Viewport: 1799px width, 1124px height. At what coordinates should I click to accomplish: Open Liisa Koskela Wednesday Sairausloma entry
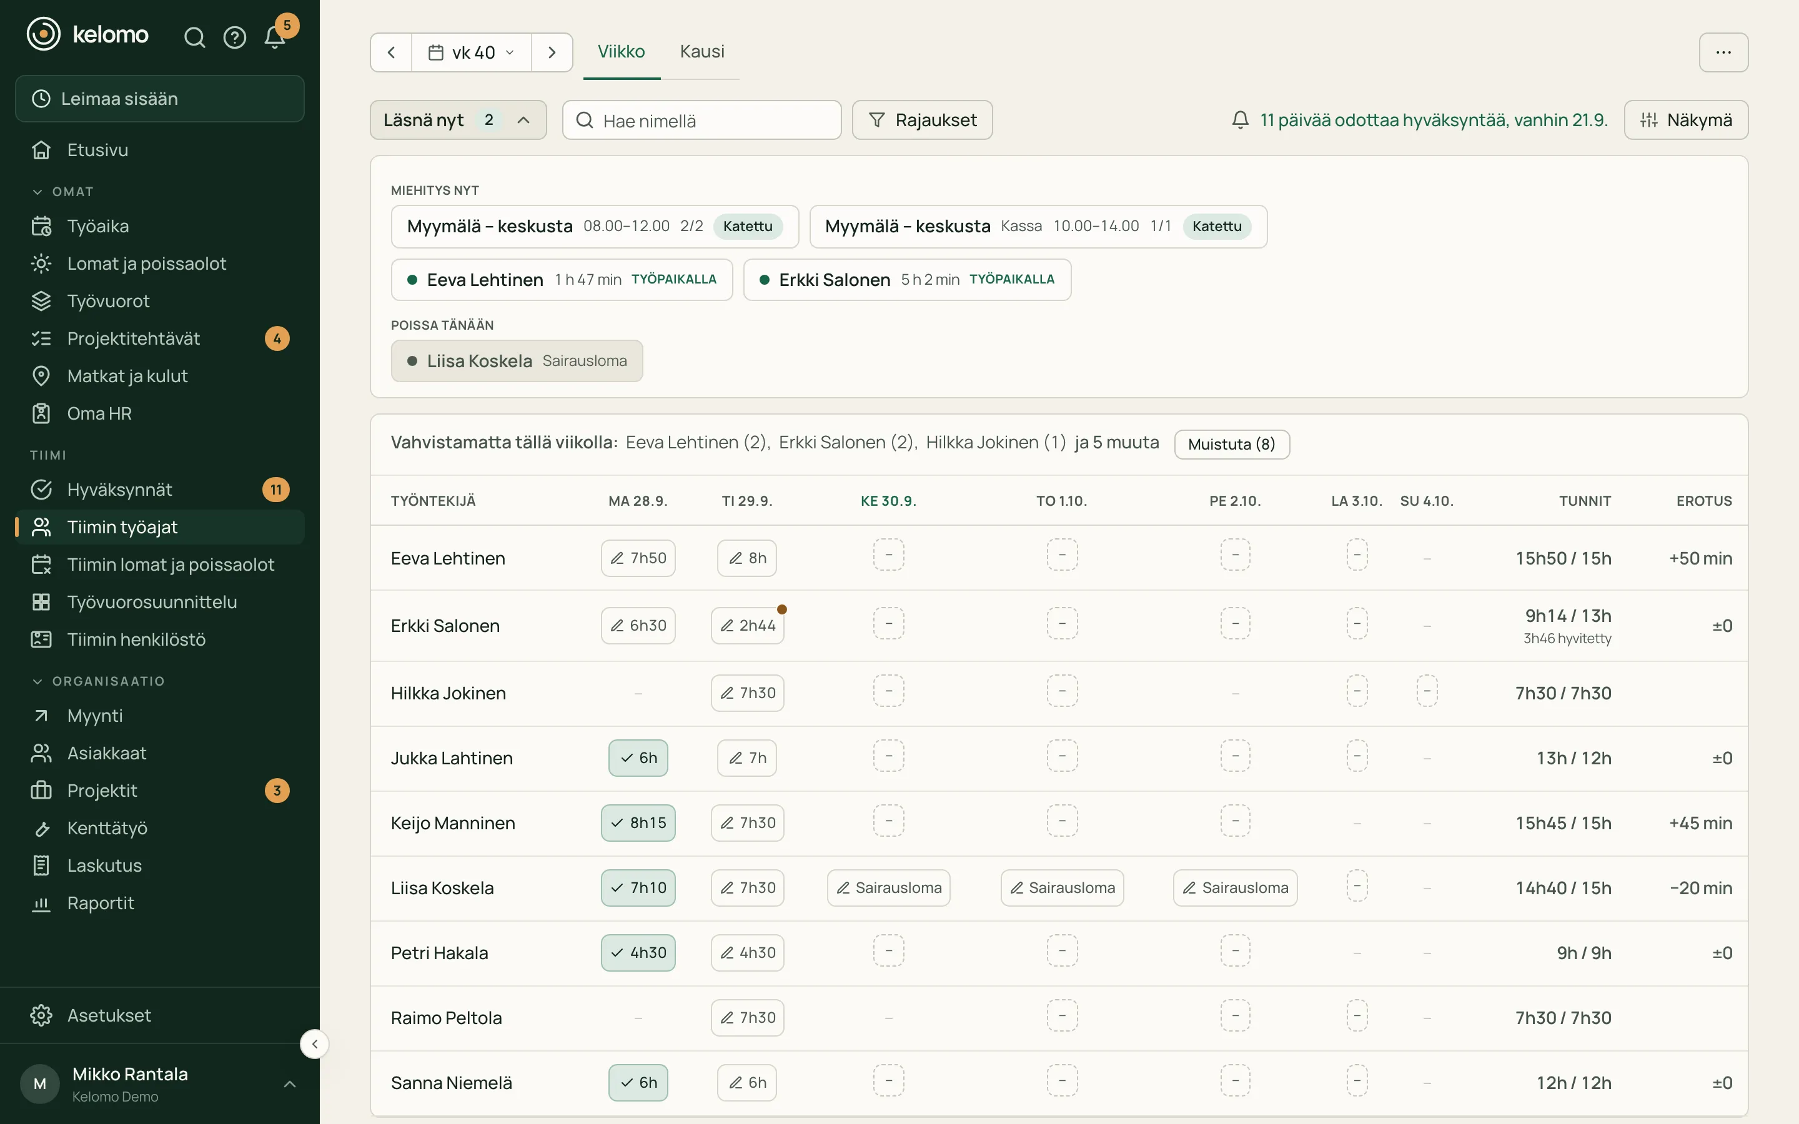tap(888, 887)
